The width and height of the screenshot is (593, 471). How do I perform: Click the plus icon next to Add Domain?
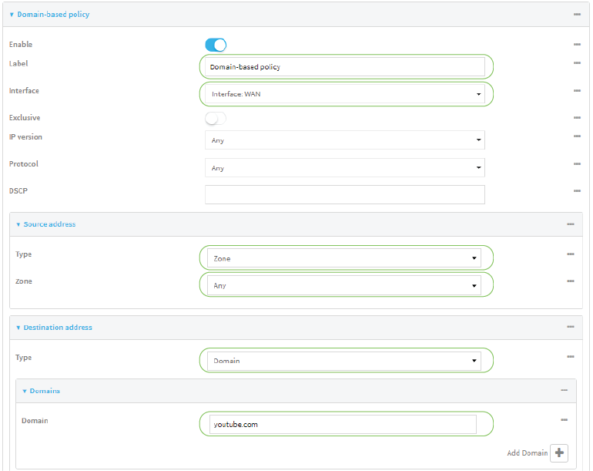[x=558, y=453]
